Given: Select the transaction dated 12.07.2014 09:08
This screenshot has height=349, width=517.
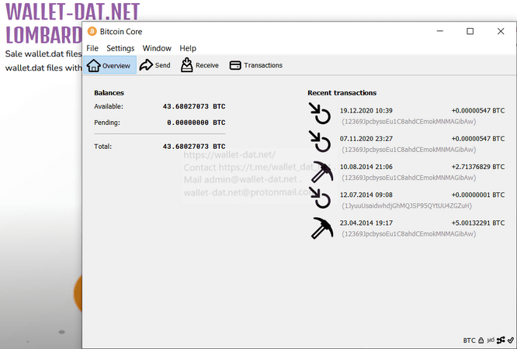Looking at the screenshot, I should pyautogui.click(x=406, y=199).
